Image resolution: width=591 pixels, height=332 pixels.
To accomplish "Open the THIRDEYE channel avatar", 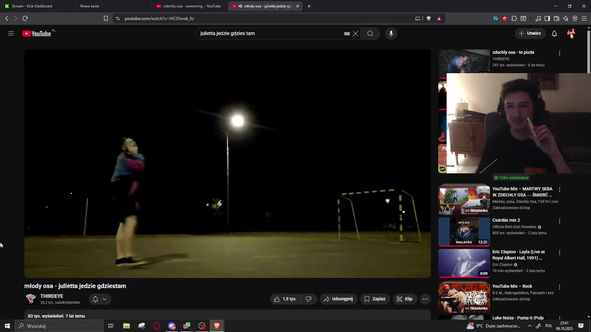I will pos(31,299).
